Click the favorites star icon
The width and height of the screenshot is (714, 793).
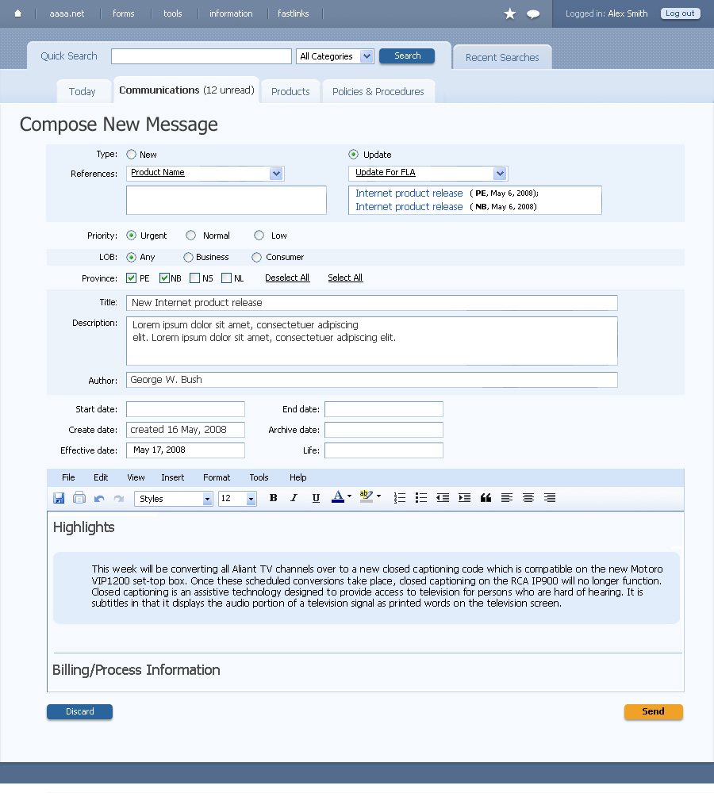(510, 13)
